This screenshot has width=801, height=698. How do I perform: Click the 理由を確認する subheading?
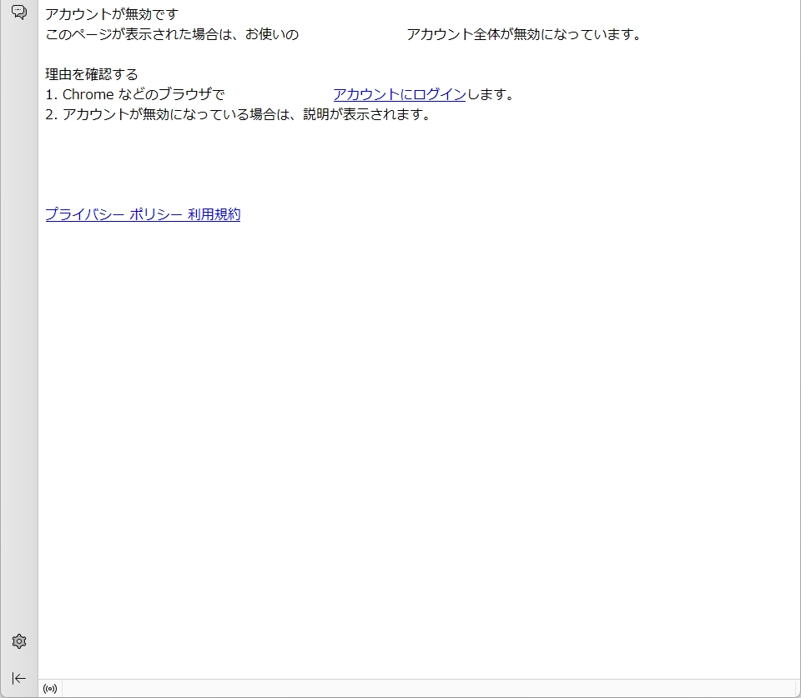coord(91,74)
